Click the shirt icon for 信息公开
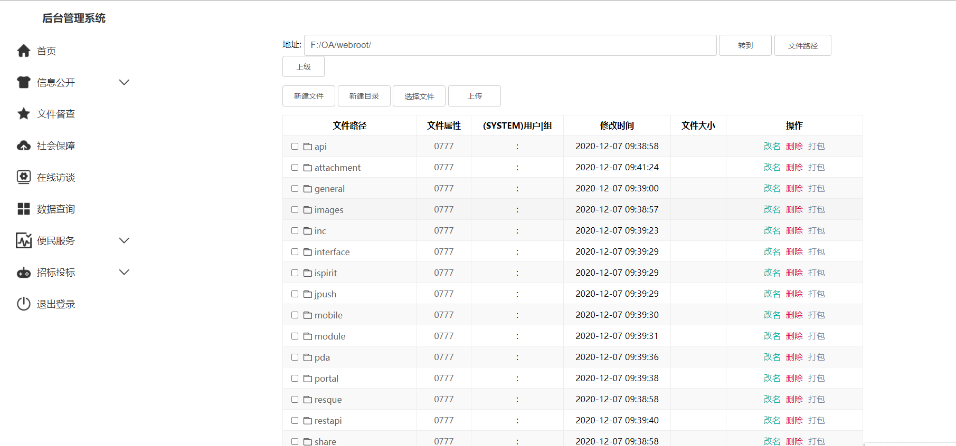 tap(24, 82)
